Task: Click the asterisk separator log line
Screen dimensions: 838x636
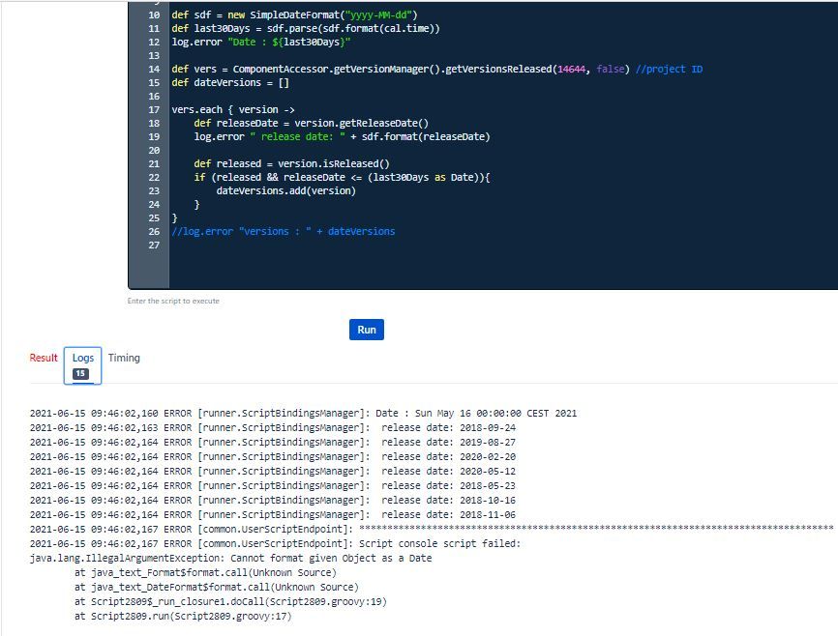Action: [x=432, y=529]
